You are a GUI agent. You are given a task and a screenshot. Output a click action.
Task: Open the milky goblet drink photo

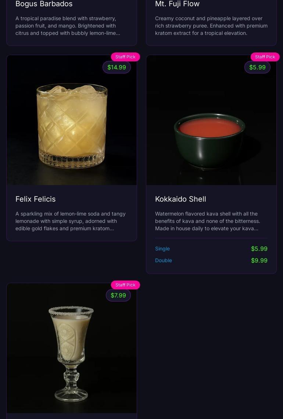72,348
